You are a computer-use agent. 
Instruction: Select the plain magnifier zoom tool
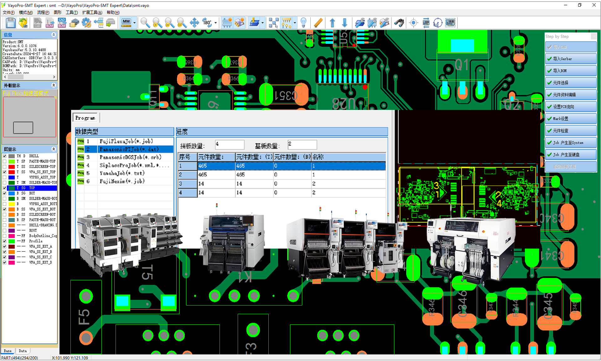[x=145, y=23]
